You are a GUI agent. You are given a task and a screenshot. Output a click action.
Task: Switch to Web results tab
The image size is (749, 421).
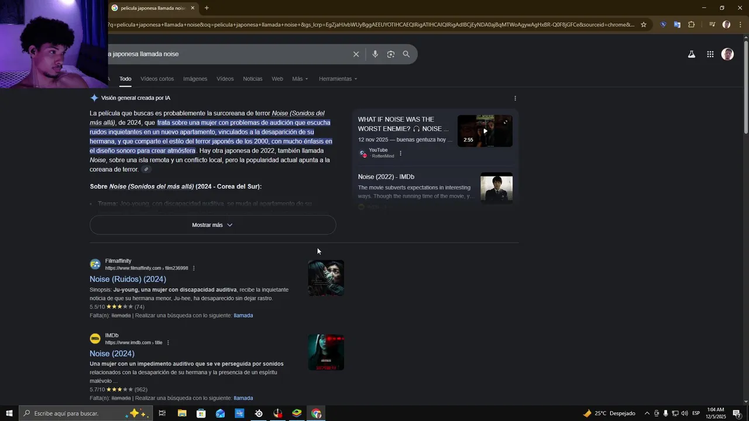[277, 79]
